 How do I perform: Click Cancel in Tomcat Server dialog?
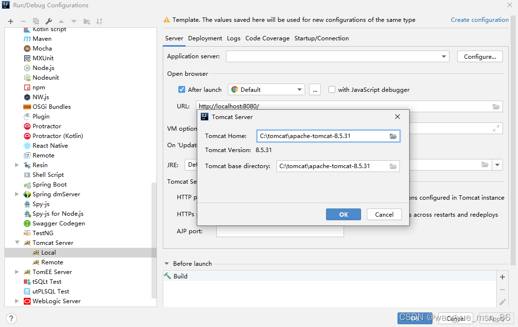click(x=384, y=214)
